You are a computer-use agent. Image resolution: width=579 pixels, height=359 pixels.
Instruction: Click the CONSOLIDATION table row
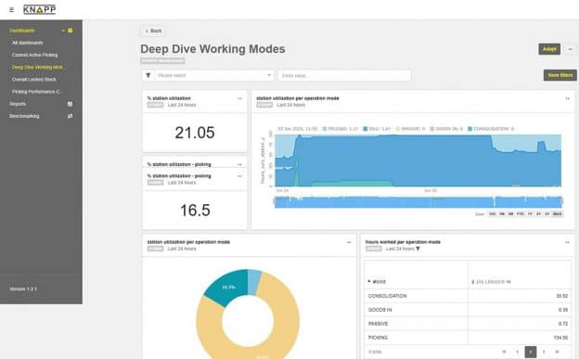click(468, 296)
